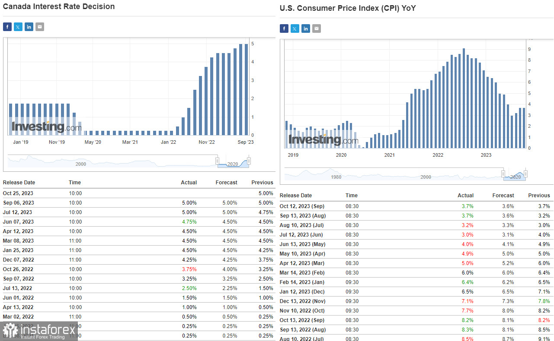Share Canada Interest Rate chart on X
The image size is (554, 341).
18,27
